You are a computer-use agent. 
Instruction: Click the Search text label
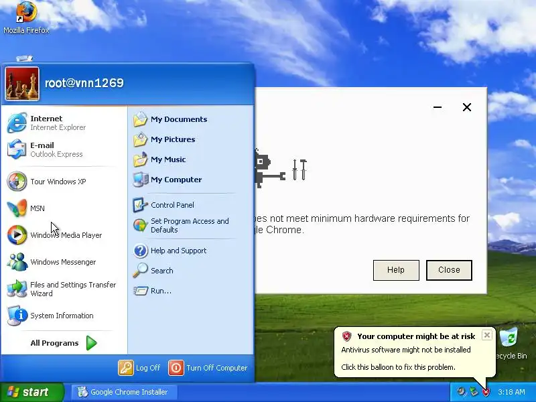[x=161, y=271]
